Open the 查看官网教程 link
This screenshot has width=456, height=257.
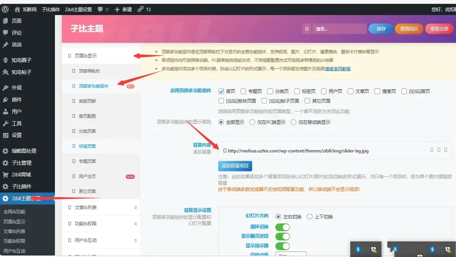point(338,69)
